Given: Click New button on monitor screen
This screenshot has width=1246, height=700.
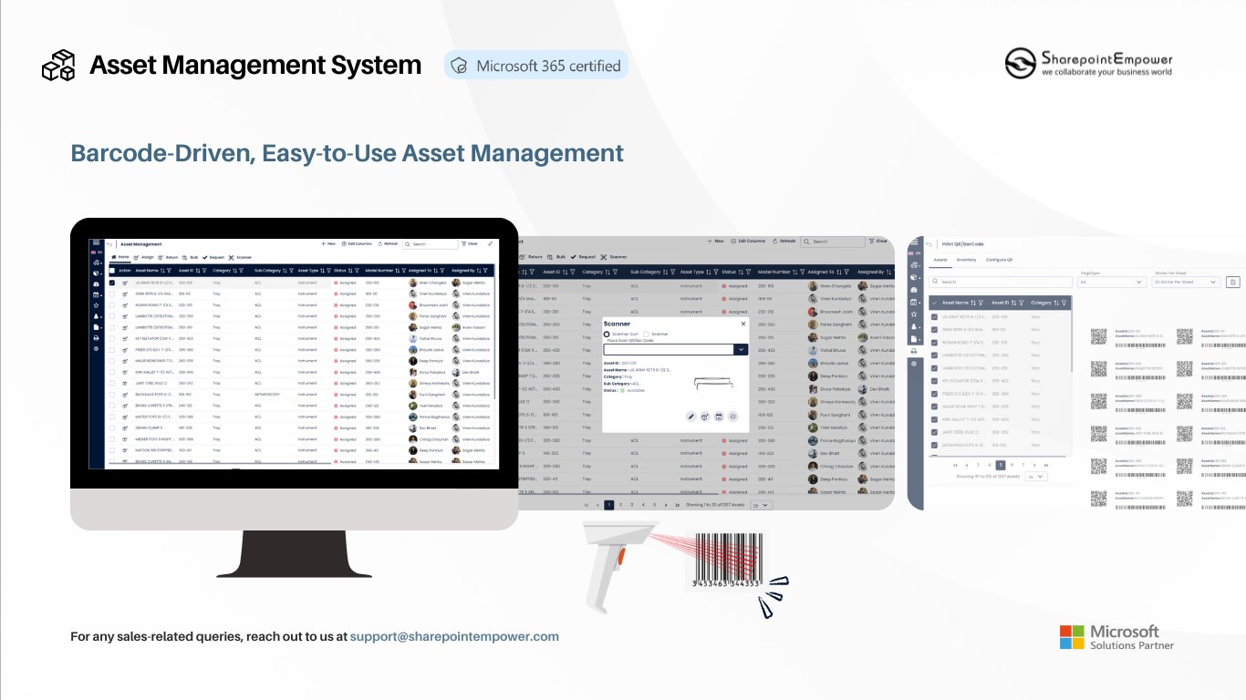Looking at the screenshot, I should (x=328, y=243).
